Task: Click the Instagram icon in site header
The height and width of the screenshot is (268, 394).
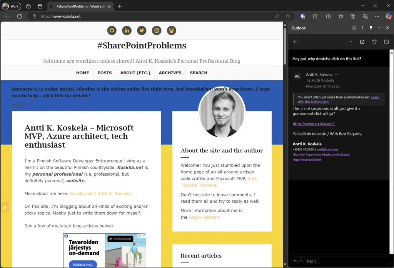Action: [x=157, y=31]
